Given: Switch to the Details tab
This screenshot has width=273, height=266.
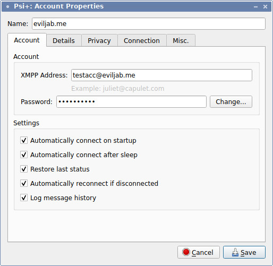Looking at the screenshot, I should tap(64, 40).
